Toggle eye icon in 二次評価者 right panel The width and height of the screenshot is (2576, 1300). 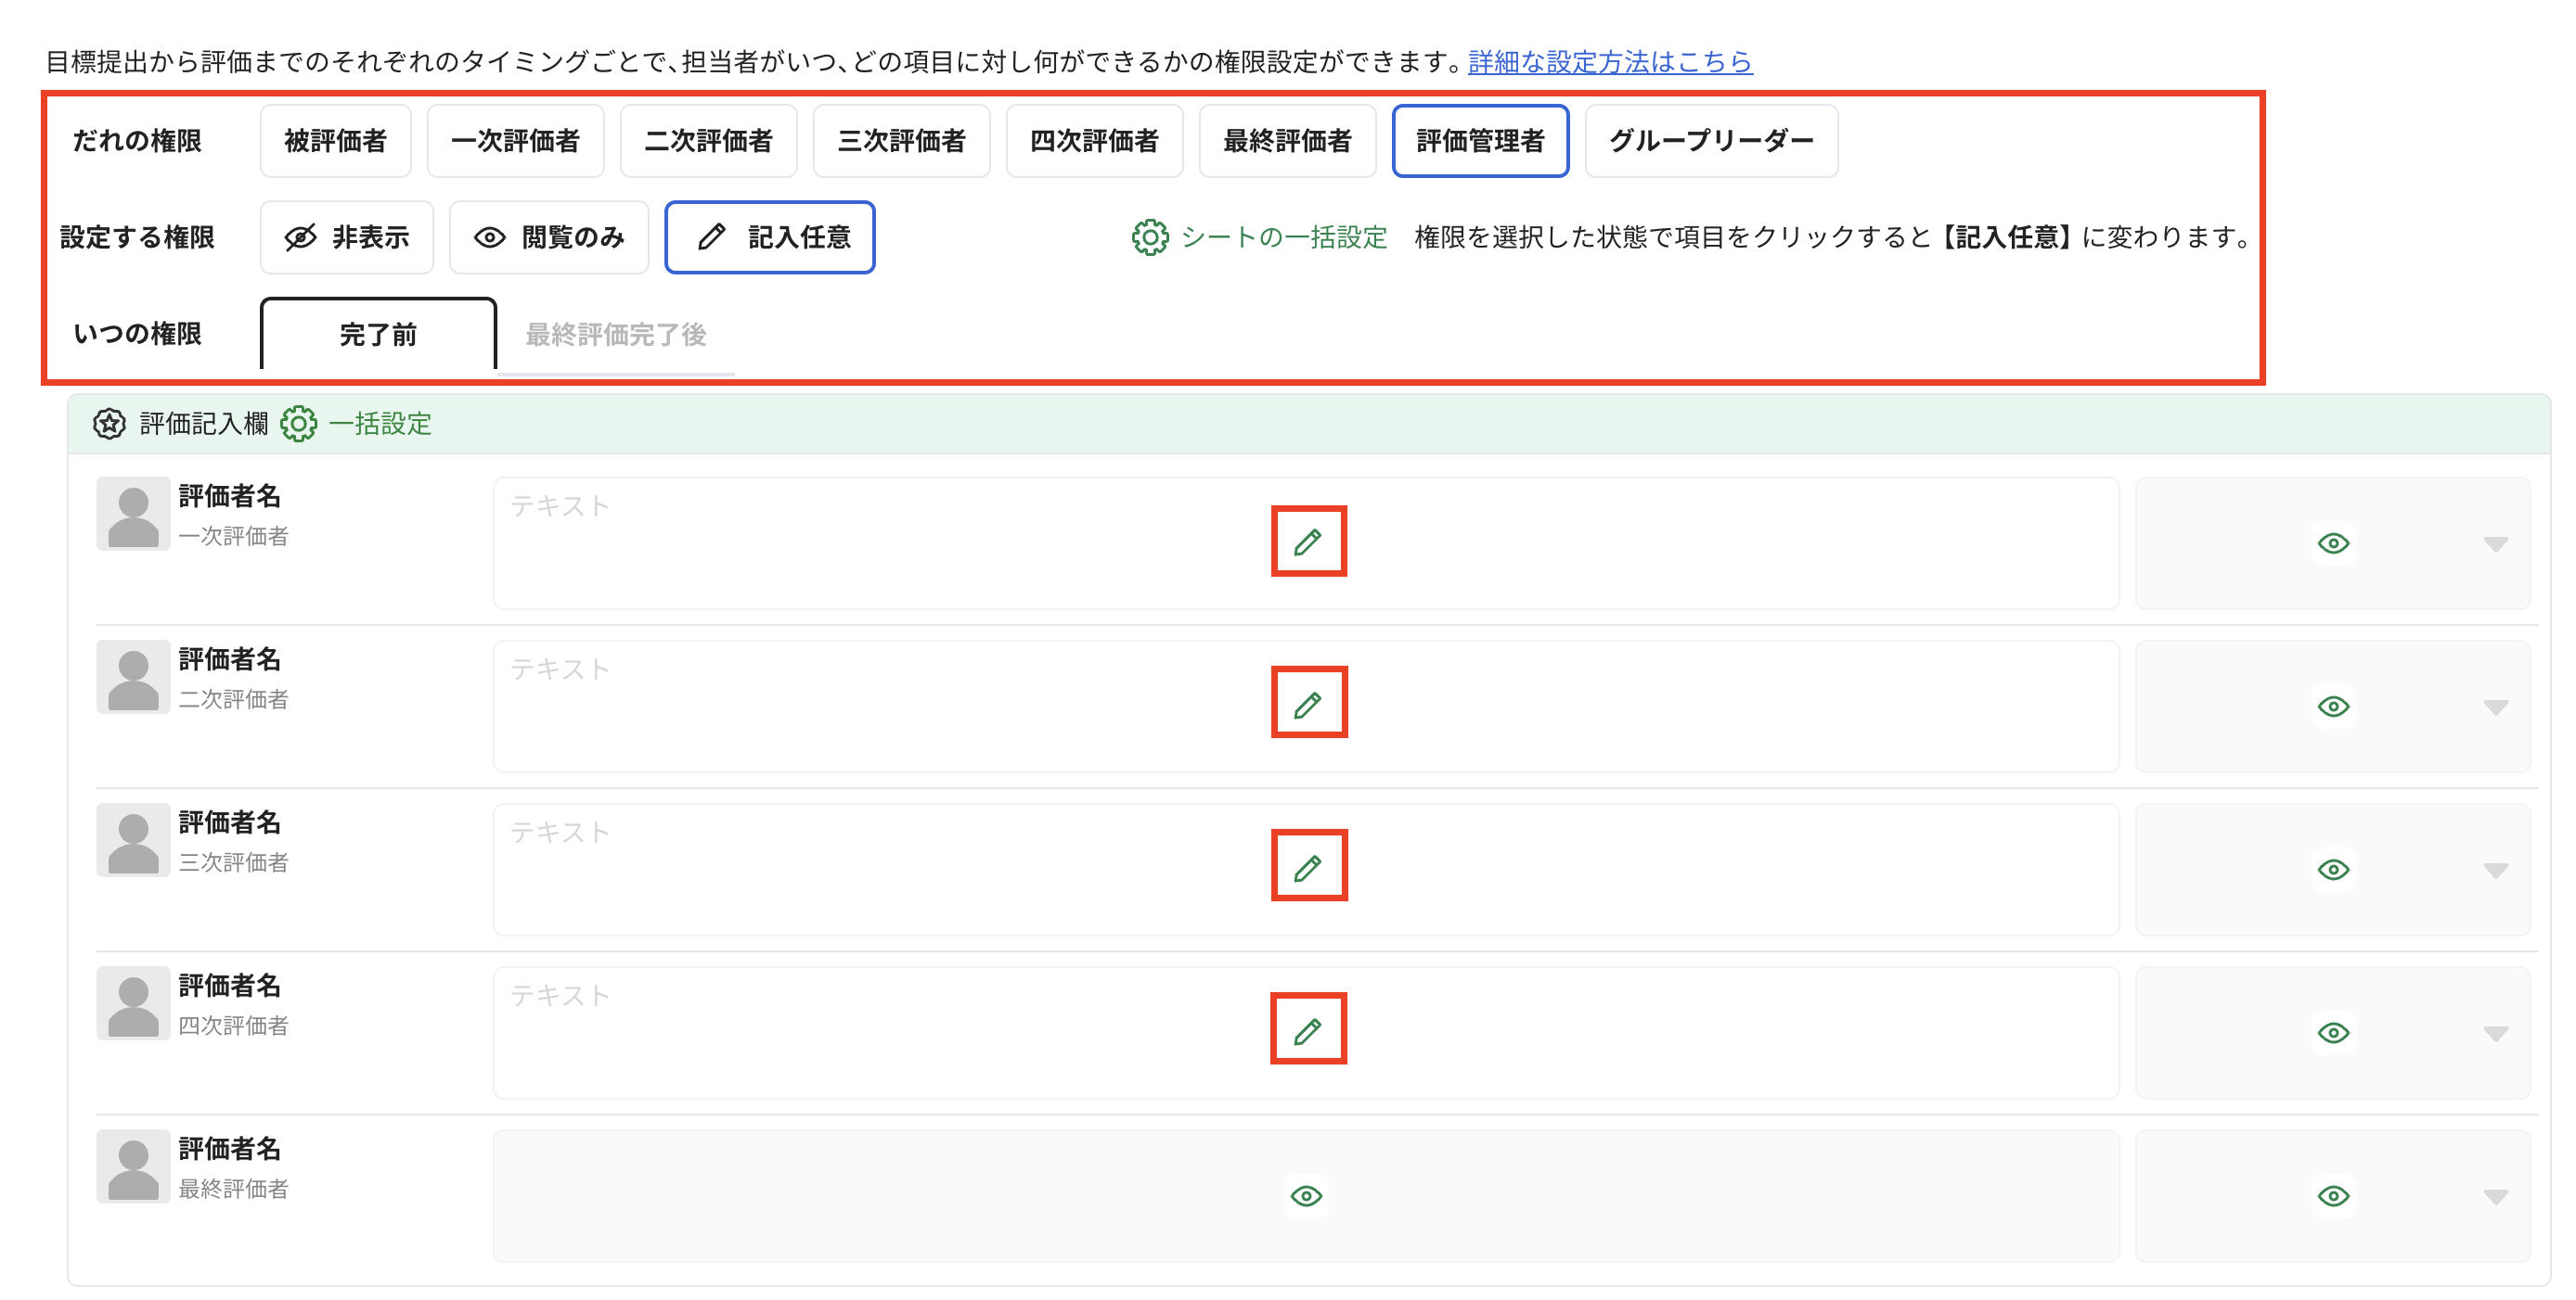(x=2333, y=706)
